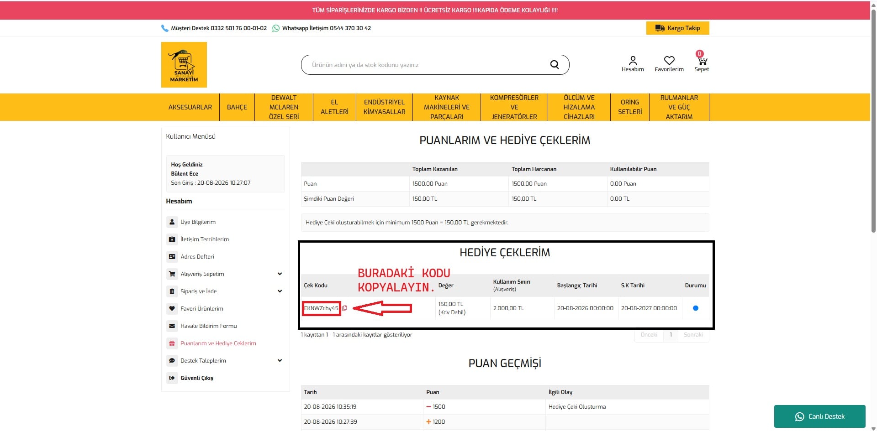This screenshot has height=431, width=877.
Task: Click Destek Taleplerim chat icon
Action: click(172, 361)
